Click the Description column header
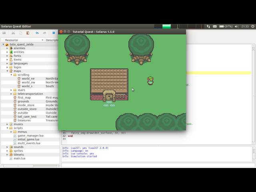 tap(52, 40)
